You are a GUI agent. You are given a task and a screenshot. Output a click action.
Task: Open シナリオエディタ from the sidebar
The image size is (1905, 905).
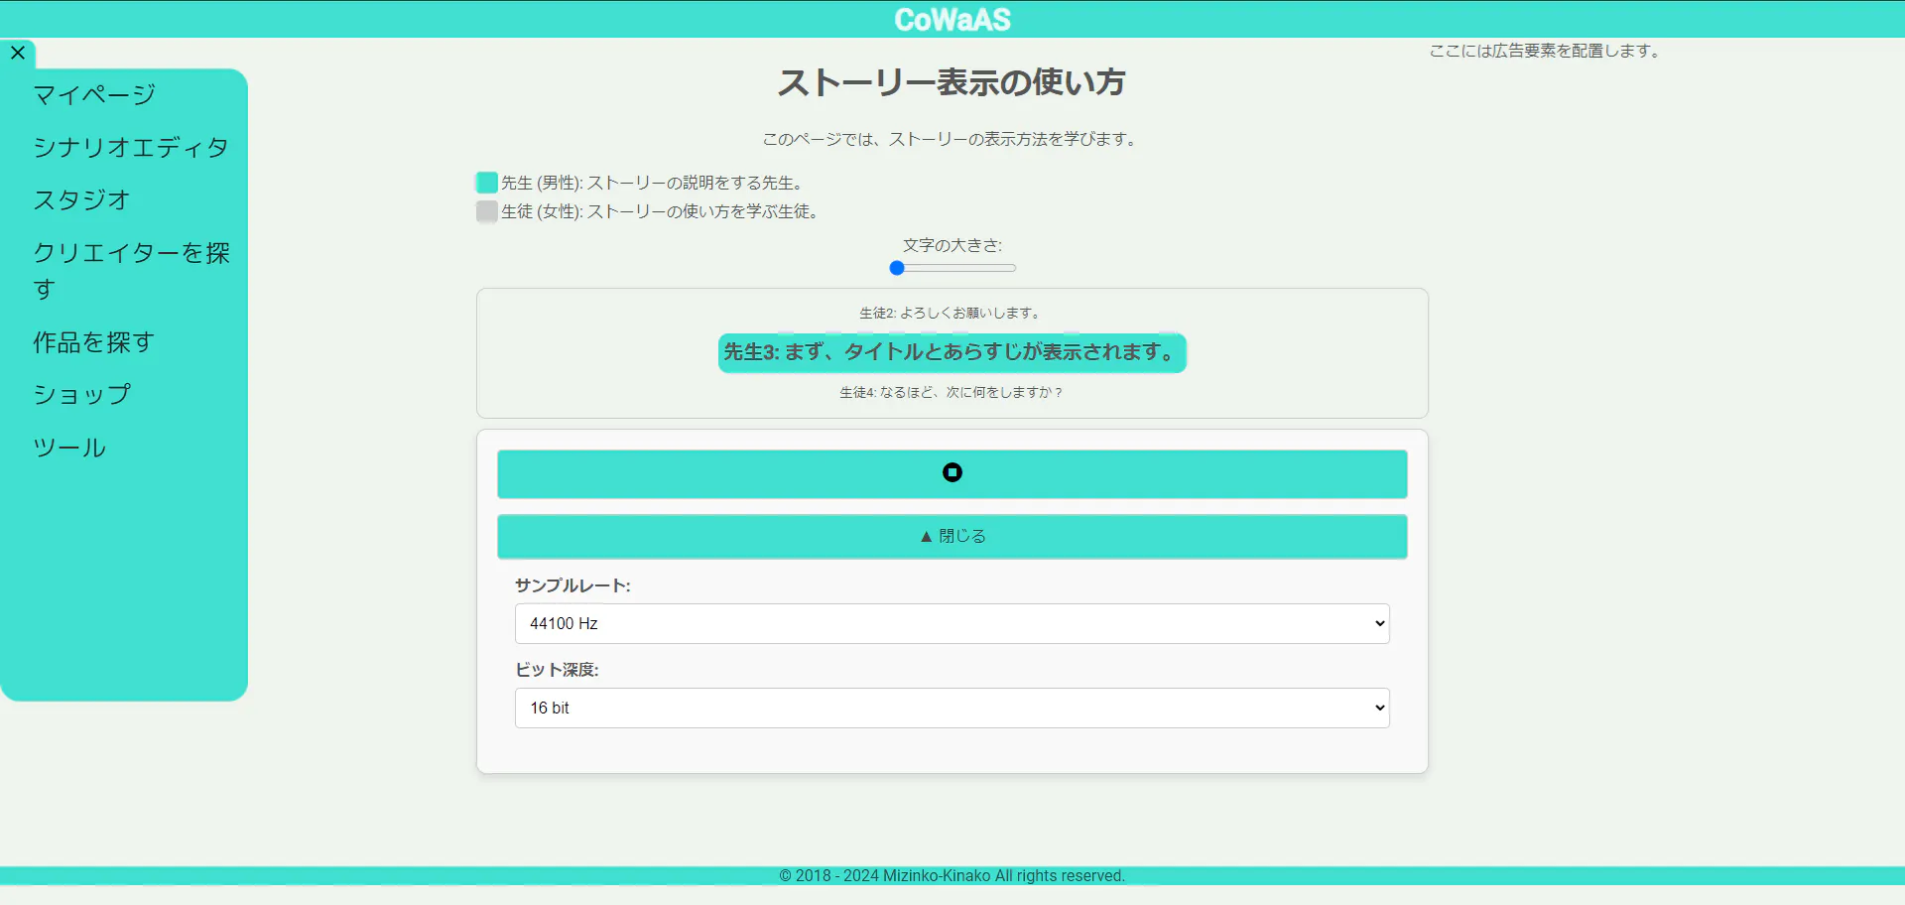point(131,148)
